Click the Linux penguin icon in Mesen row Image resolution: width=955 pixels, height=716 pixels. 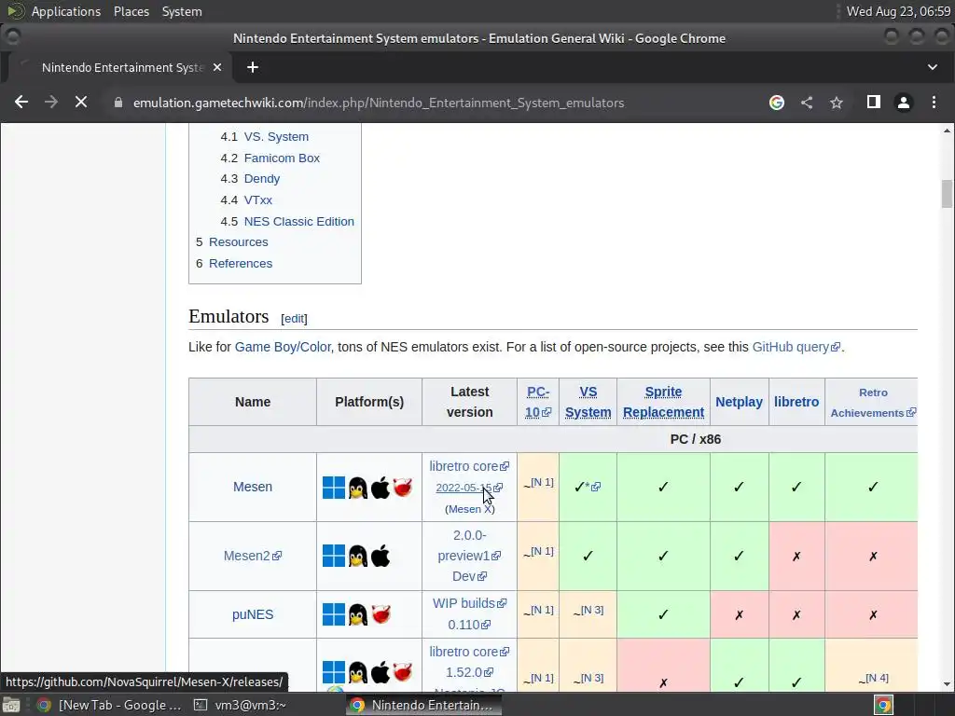click(x=357, y=487)
